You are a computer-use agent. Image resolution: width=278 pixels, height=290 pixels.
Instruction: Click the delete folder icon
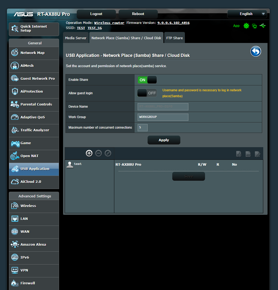pyautogui.click(x=248, y=154)
